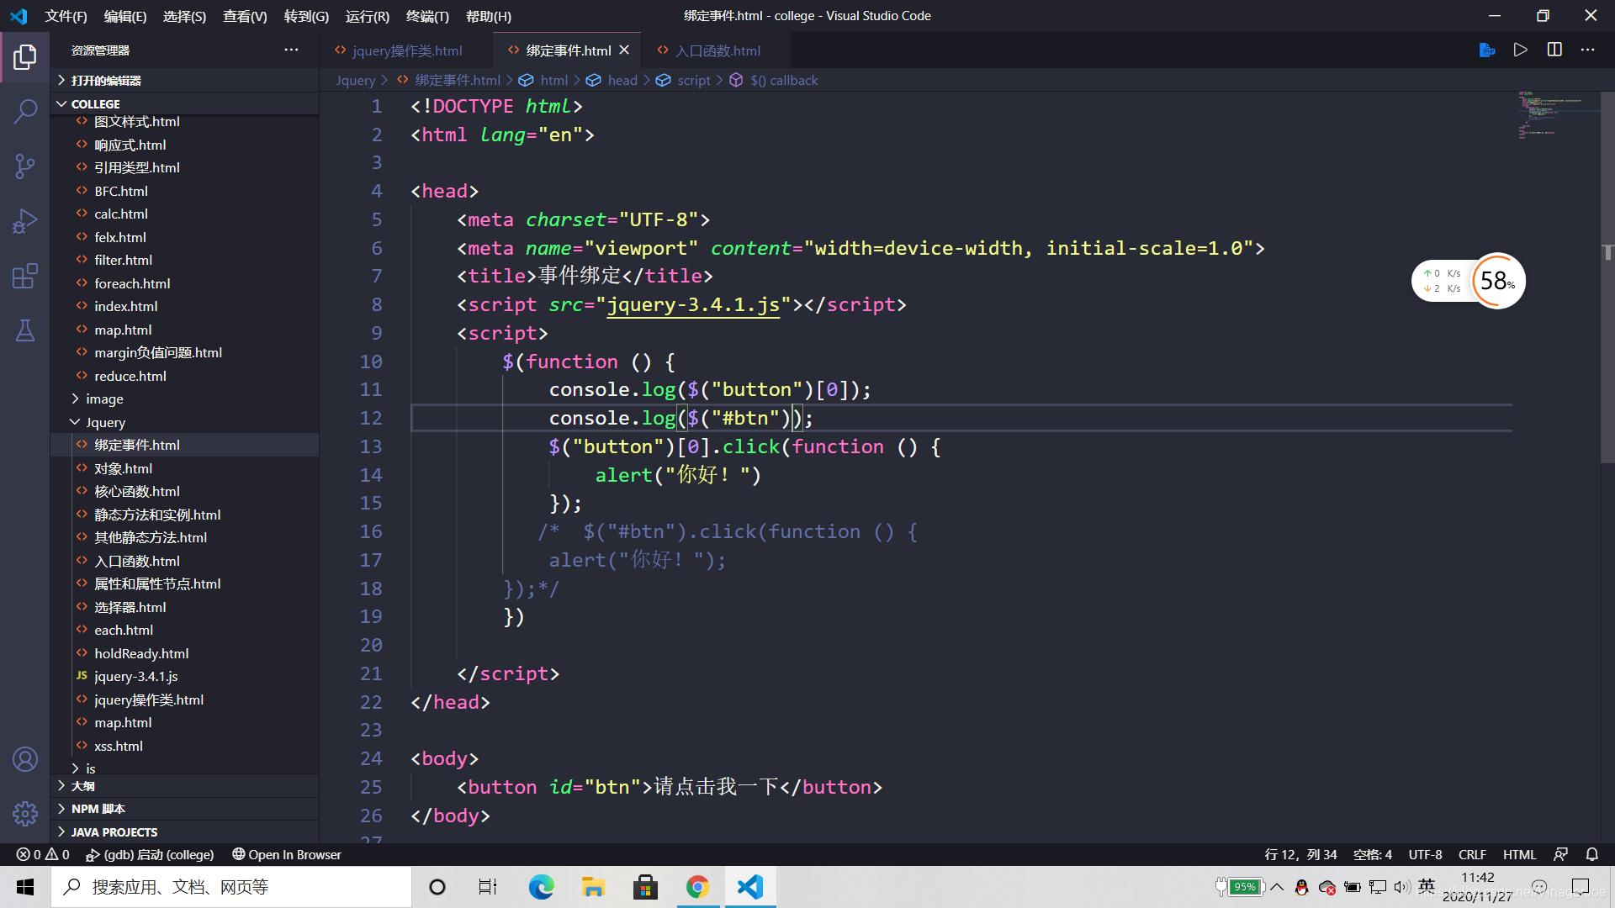This screenshot has width=1615, height=908.
Task: Open Cortana circle on taskbar
Action: pos(437,887)
